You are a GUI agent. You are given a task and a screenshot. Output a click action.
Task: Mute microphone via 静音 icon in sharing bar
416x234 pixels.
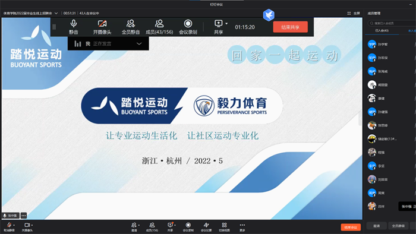74,27
